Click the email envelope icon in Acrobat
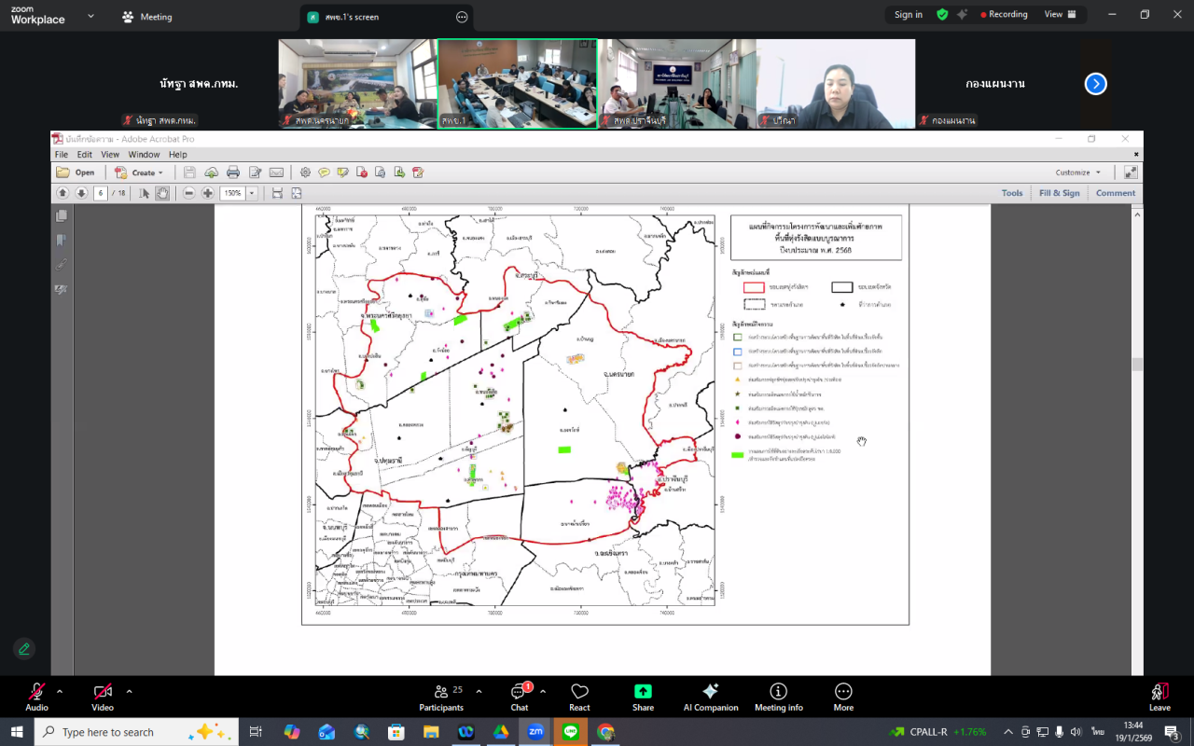1194x746 pixels. click(276, 173)
